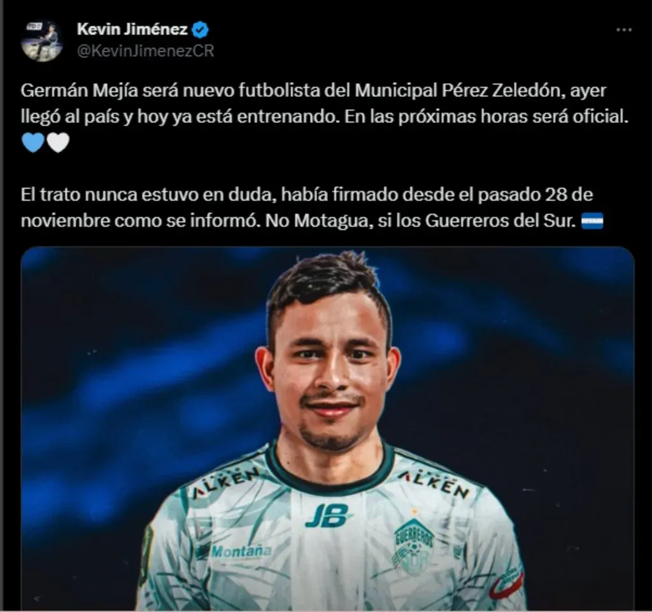
Task: Click the blue heart emoji
Action: pyautogui.click(x=33, y=143)
